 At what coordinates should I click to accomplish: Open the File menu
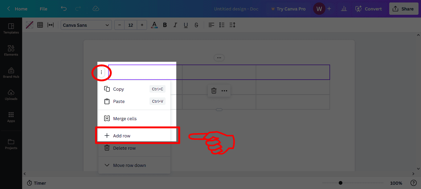[43, 9]
